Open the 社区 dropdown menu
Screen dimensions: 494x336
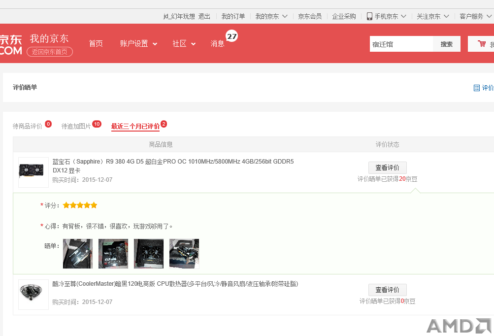coord(184,43)
